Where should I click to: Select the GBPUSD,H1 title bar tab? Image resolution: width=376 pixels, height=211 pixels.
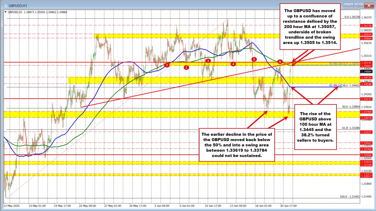click(18, 5)
